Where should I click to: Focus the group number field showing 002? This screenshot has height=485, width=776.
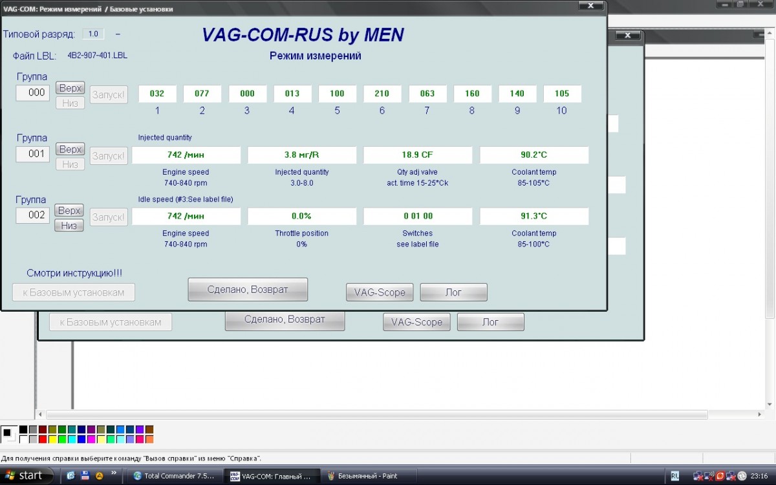[x=33, y=215]
